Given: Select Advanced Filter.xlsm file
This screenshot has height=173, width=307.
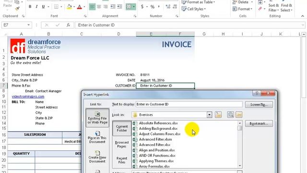Looking at the screenshot, I should [x=155, y=139].
